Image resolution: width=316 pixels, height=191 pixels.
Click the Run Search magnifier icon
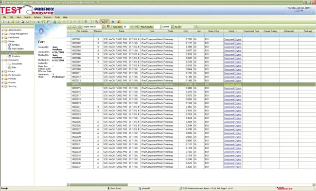pyautogui.click(x=70, y=27)
